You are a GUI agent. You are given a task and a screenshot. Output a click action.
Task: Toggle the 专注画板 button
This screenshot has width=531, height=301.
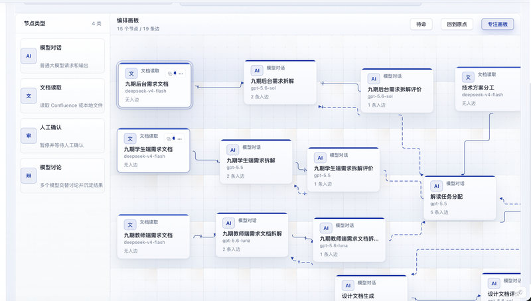(497, 24)
